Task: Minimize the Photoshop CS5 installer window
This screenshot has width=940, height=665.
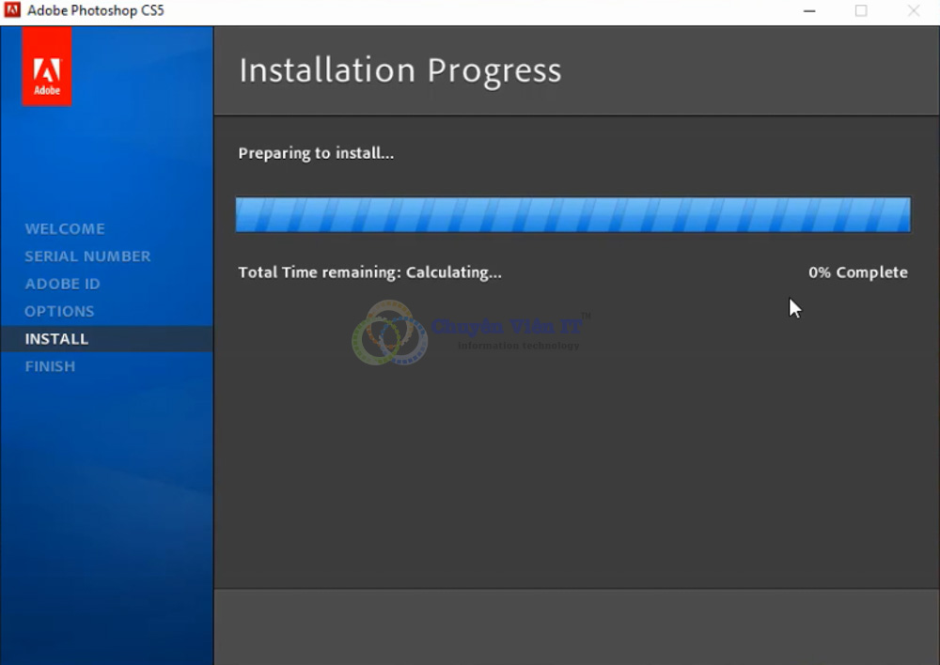Action: click(x=809, y=11)
